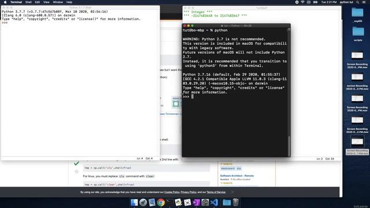Screen dimensions: 370x208
Task: Click the php tag
Action: tap(239, 168)
